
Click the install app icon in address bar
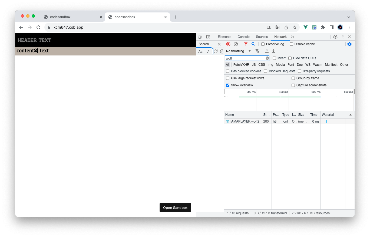(x=269, y=27)
